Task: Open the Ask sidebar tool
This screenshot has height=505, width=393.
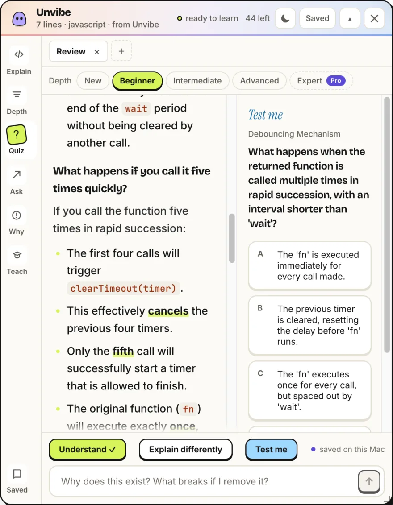Action: pyautogui.click(x=17, y=180)
